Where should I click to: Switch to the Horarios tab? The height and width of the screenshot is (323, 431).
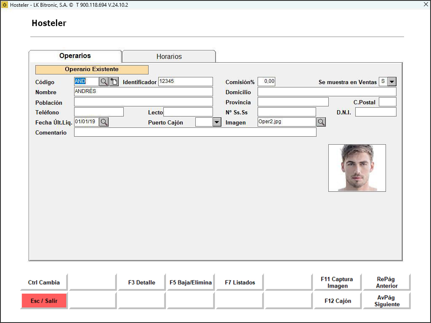tap(169, 56)
